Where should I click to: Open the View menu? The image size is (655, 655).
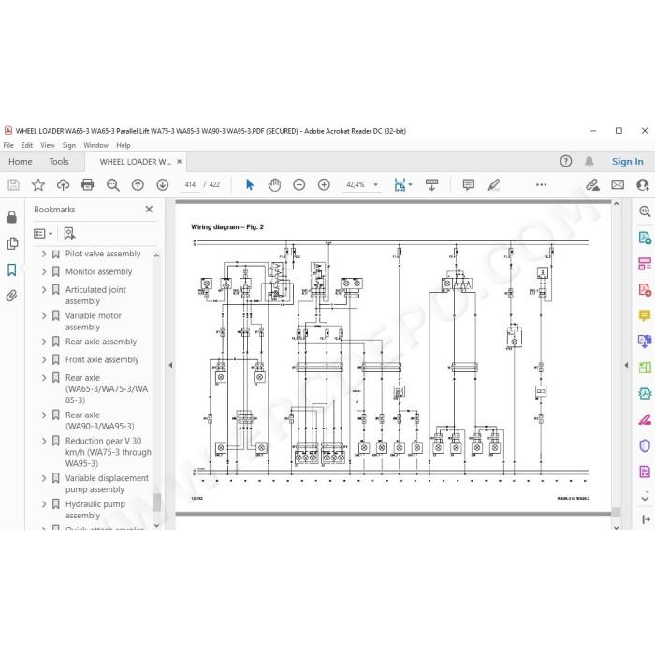pyautogui.click(x=48, y=145)
